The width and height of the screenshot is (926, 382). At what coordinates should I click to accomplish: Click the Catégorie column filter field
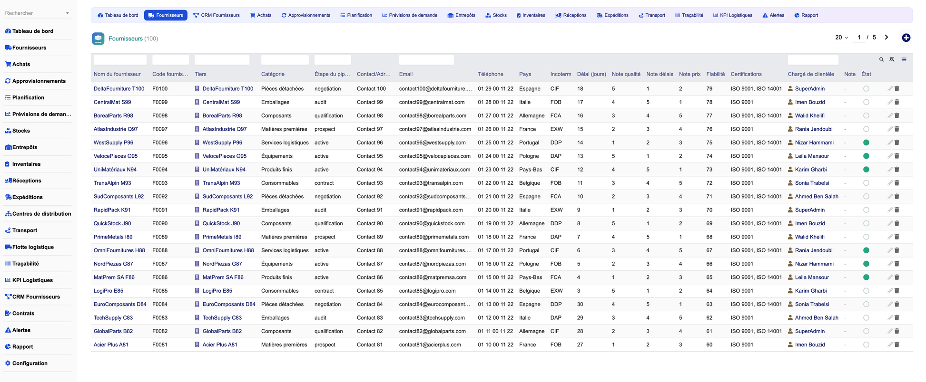[x=285, y=60]
